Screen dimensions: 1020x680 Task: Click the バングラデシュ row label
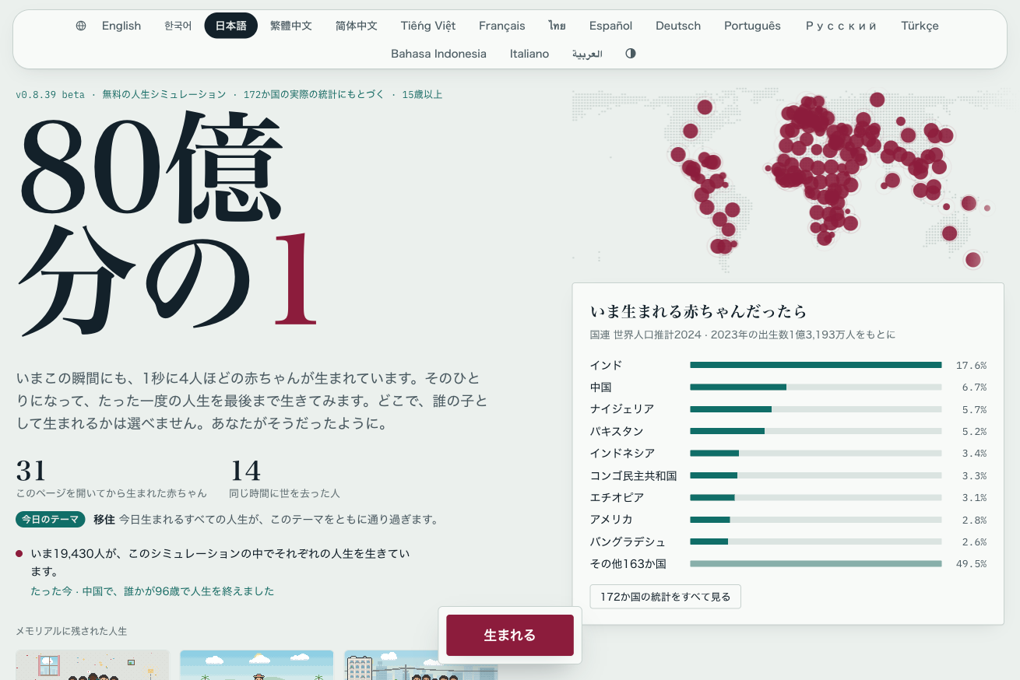coord(628,542)
